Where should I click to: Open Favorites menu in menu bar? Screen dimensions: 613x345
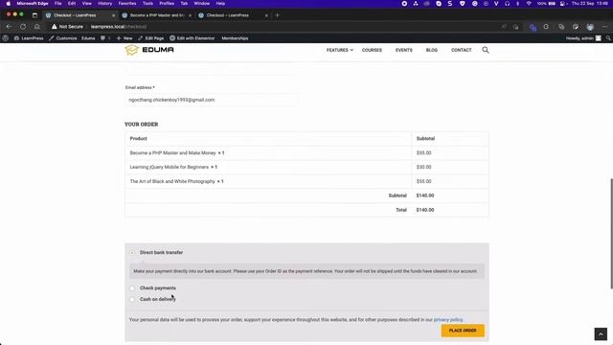click(x=127, y=4)
